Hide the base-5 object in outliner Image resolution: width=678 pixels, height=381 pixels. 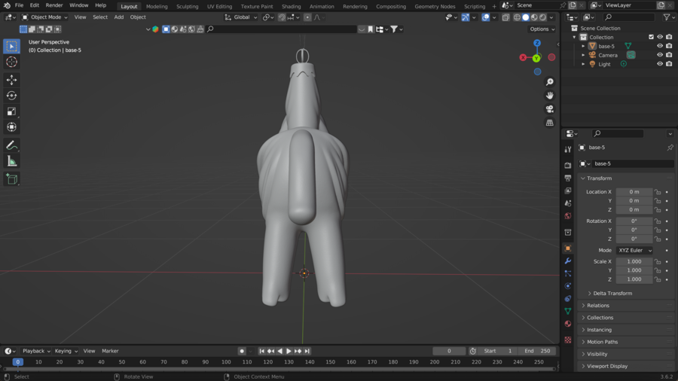click(x=660, y=46)
